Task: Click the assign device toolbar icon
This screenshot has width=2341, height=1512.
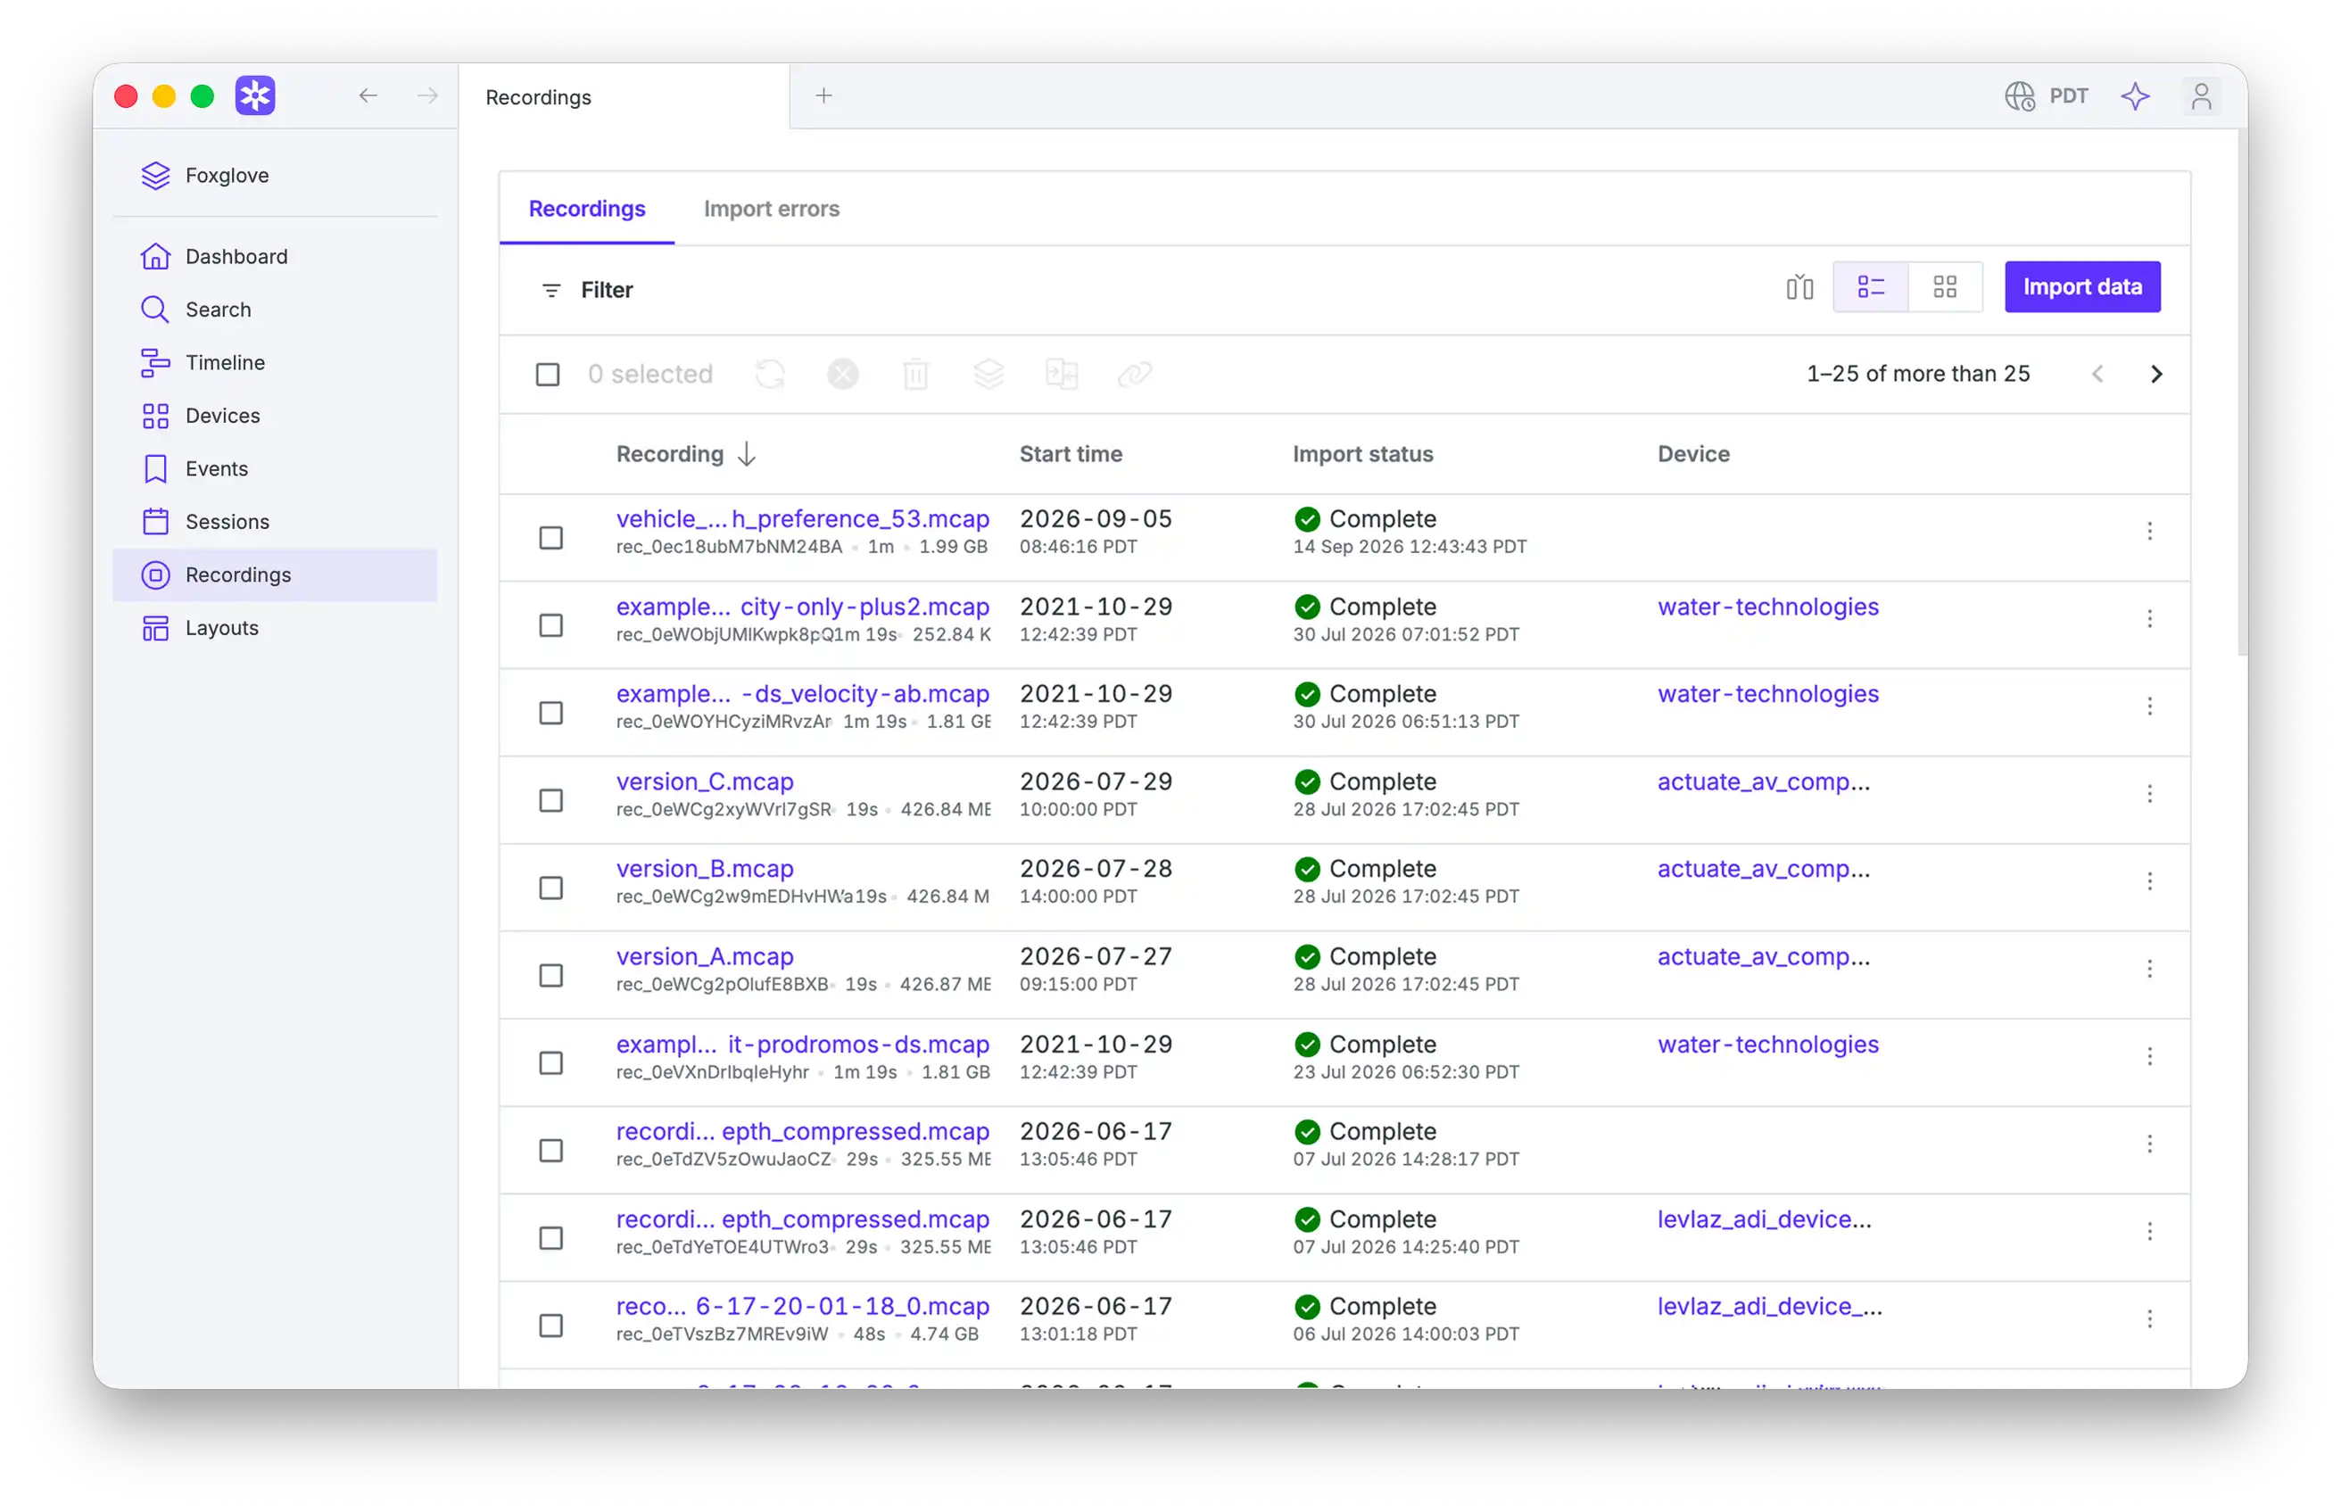Action: [1062, 374]
